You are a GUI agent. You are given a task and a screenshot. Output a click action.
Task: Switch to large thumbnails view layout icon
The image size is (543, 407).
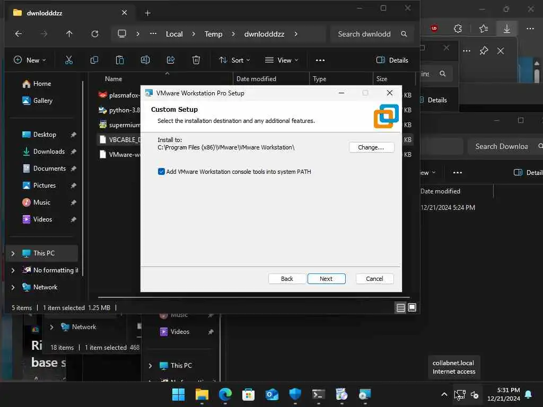412,308
